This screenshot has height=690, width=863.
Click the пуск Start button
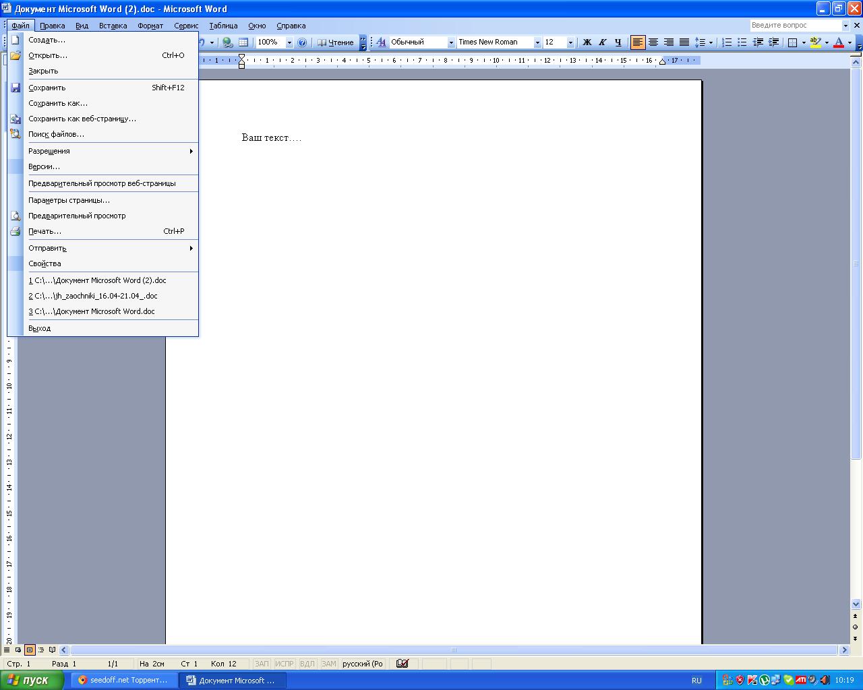(32, 680)
